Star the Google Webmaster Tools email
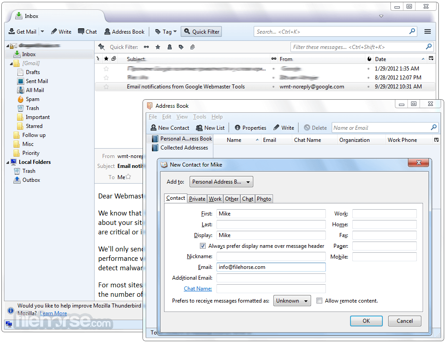This screenshot has height=343, width=446. point(106,87)
